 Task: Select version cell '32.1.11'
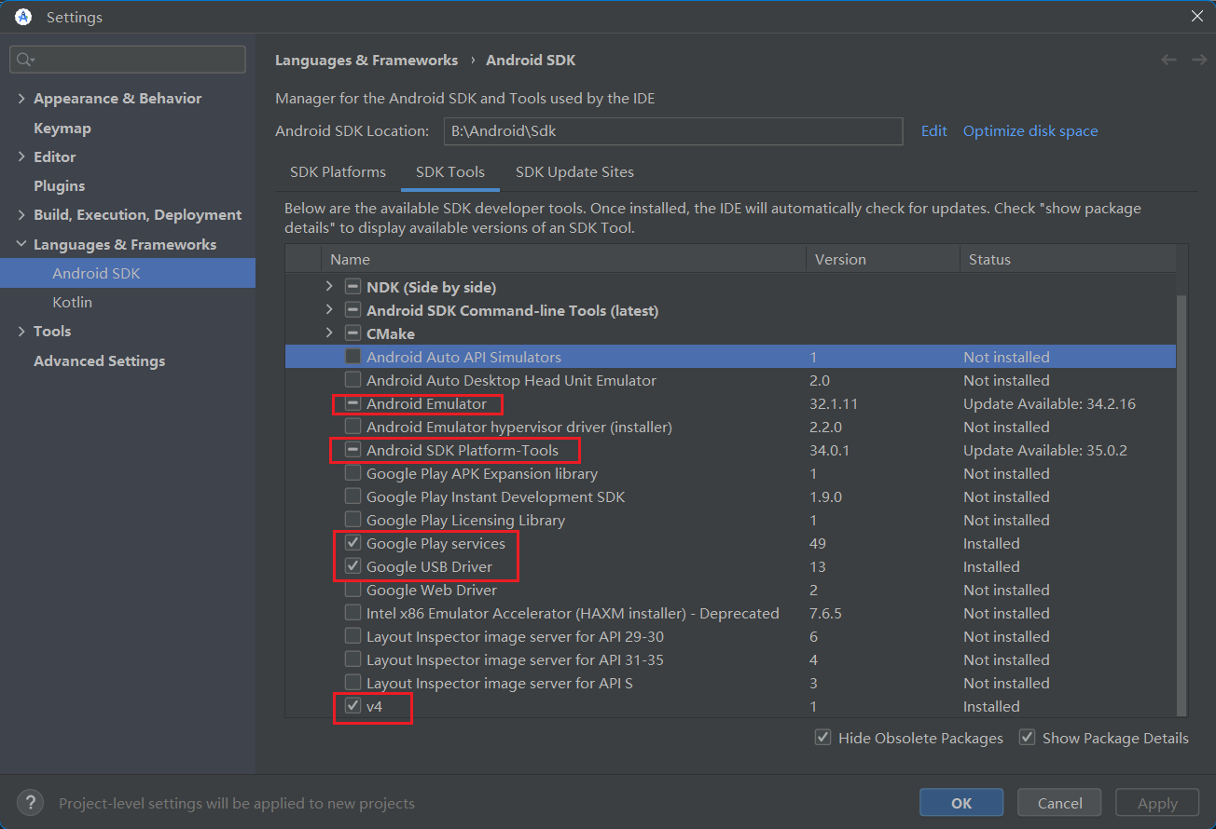pos(834,403)
